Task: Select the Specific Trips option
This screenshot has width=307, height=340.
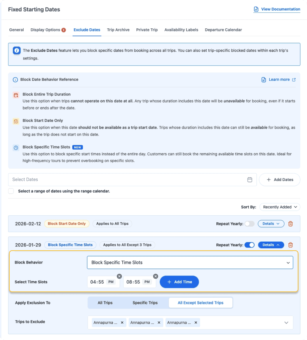Action: tap(145, 302)
